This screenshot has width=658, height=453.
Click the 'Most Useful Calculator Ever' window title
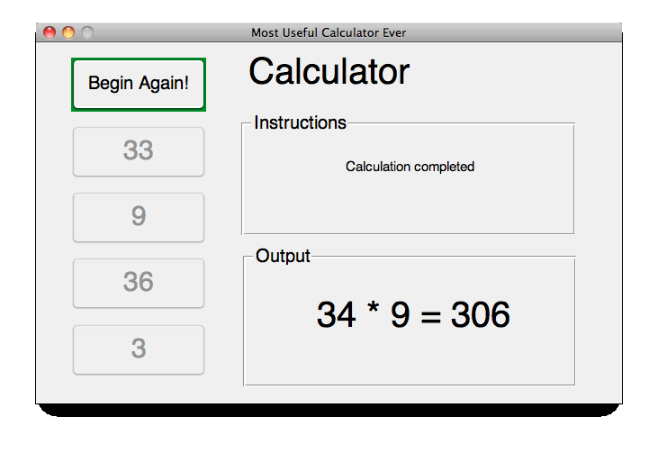pyautogui.click(x=329, y=32)
